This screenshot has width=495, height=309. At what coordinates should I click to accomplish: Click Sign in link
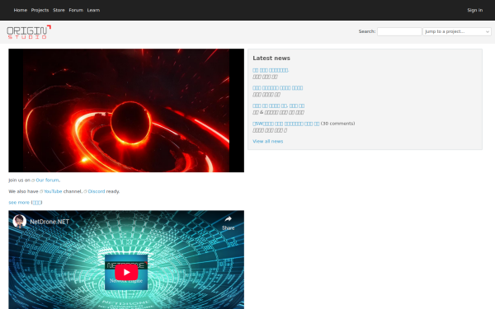(475, 10)
